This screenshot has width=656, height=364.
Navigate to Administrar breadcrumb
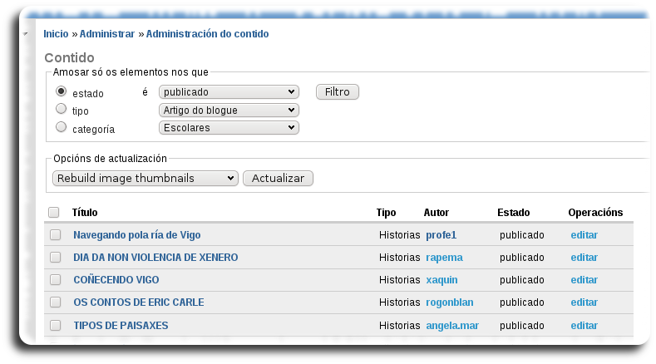pos(106,34)
